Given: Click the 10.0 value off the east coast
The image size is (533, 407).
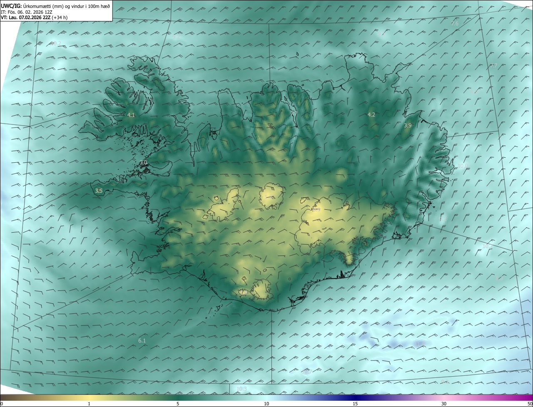Looking at the screenshot, I should coord(463,166).
